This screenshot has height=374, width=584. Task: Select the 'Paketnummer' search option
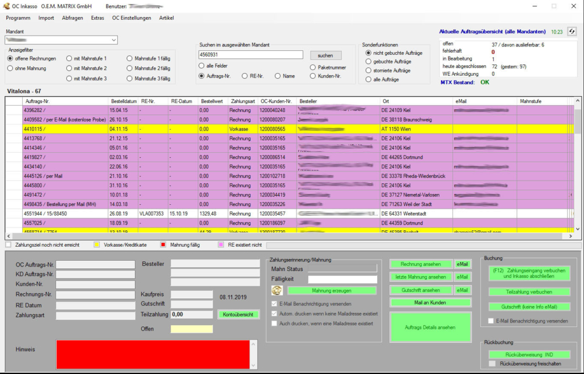coord(313,67)
